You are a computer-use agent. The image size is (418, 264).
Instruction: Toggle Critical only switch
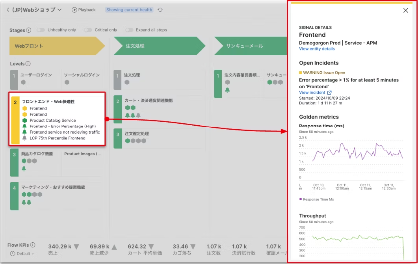(x=88, y=30)
